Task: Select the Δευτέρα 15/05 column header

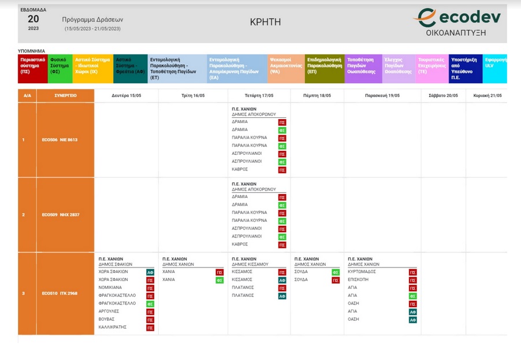Action: click(126, 96)
